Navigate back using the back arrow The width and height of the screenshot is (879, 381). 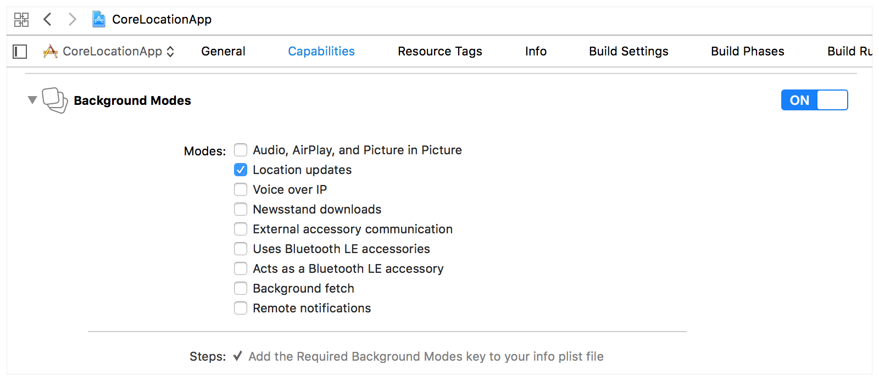(47, 19)
